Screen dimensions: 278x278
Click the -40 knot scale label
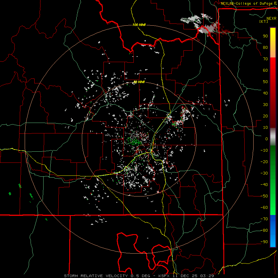[x=264, y=185]
